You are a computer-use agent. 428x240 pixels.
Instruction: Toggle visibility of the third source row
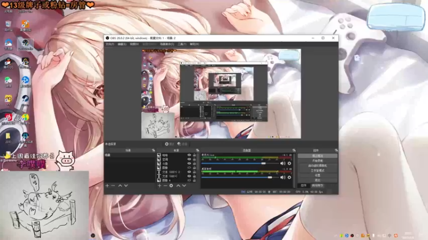click(189, 164)
